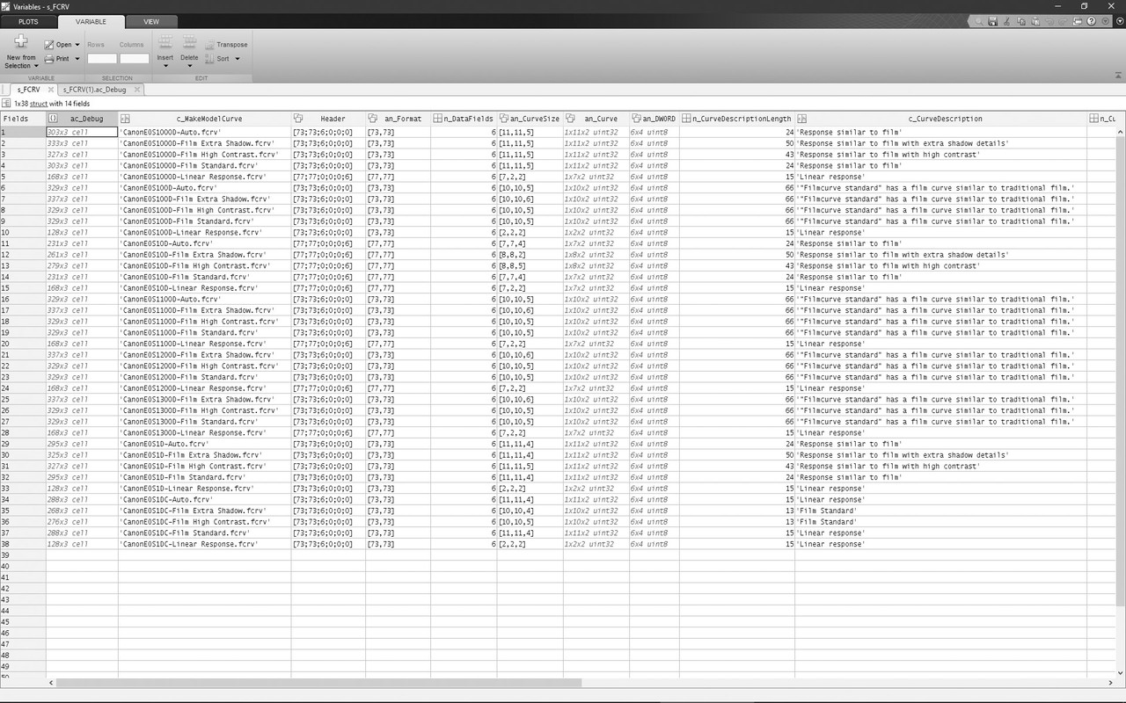Screen dimensions: 1126x703
Task: Click the Sort icon in the Edit group
Action: pyautogui.click(x=209, y=59)
